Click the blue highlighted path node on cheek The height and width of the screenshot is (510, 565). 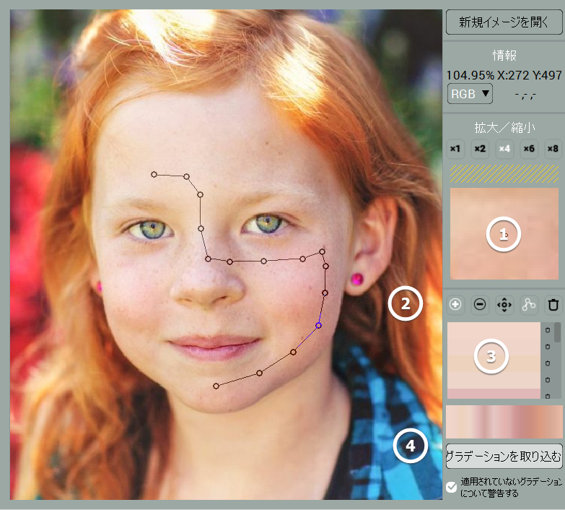[x=318, y=325]
